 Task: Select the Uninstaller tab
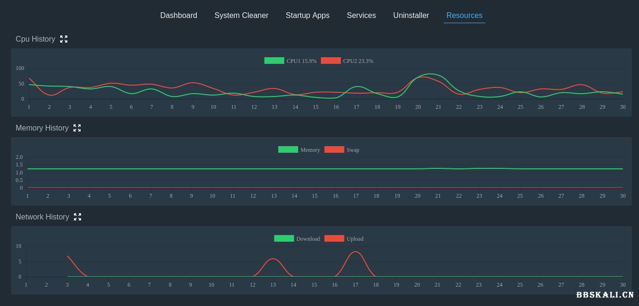pyautogui.click(x=411, y=16)
